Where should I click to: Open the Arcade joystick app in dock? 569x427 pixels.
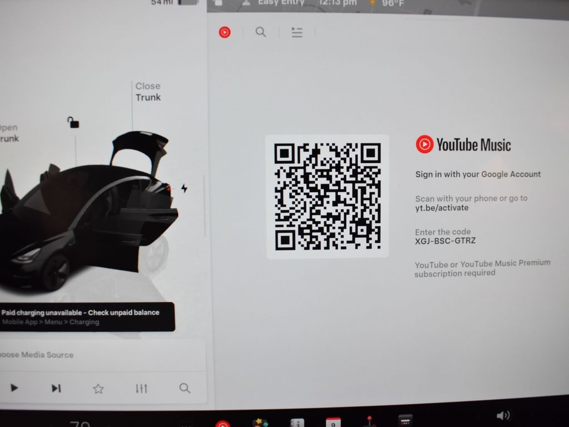point(370,421)
